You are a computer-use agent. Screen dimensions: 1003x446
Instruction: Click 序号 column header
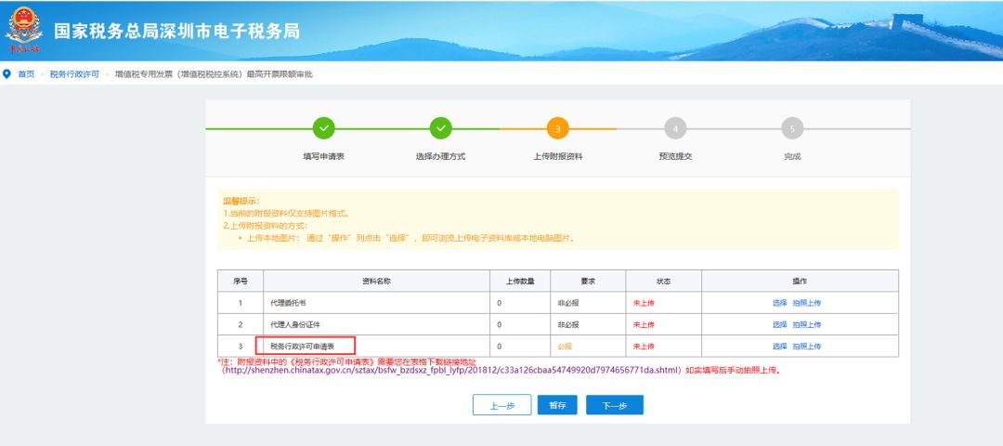click(241, 281)
